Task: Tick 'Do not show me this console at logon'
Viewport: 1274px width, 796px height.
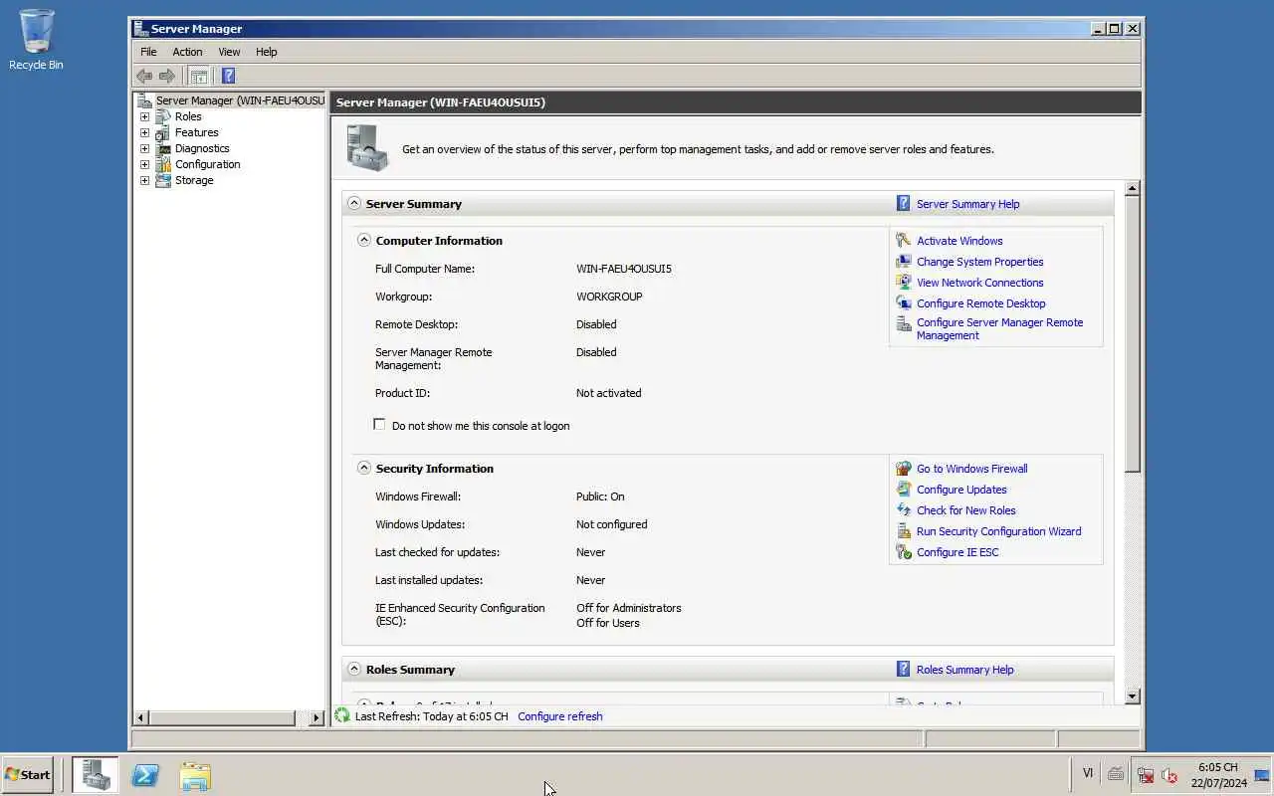Action: pos(379,424)
